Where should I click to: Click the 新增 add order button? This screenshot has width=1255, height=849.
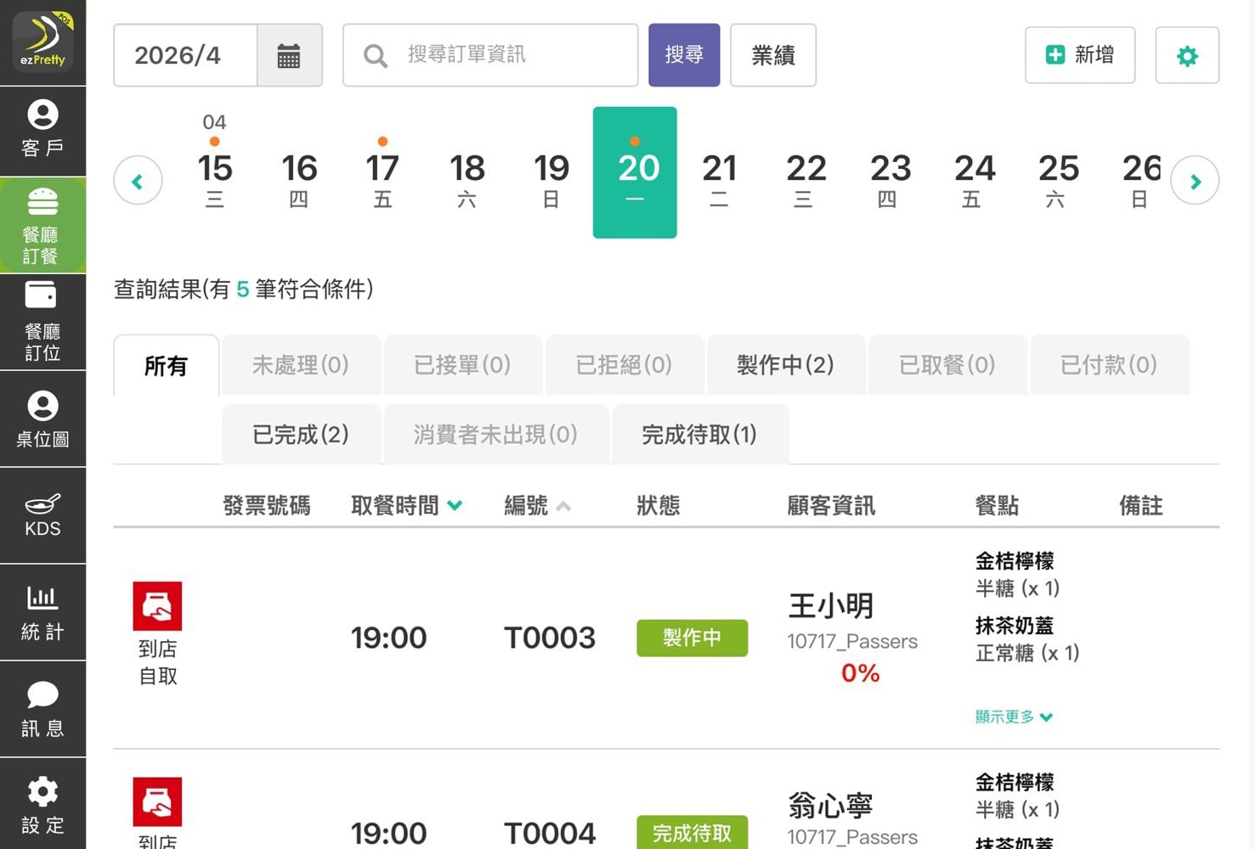pos(1079,56)
